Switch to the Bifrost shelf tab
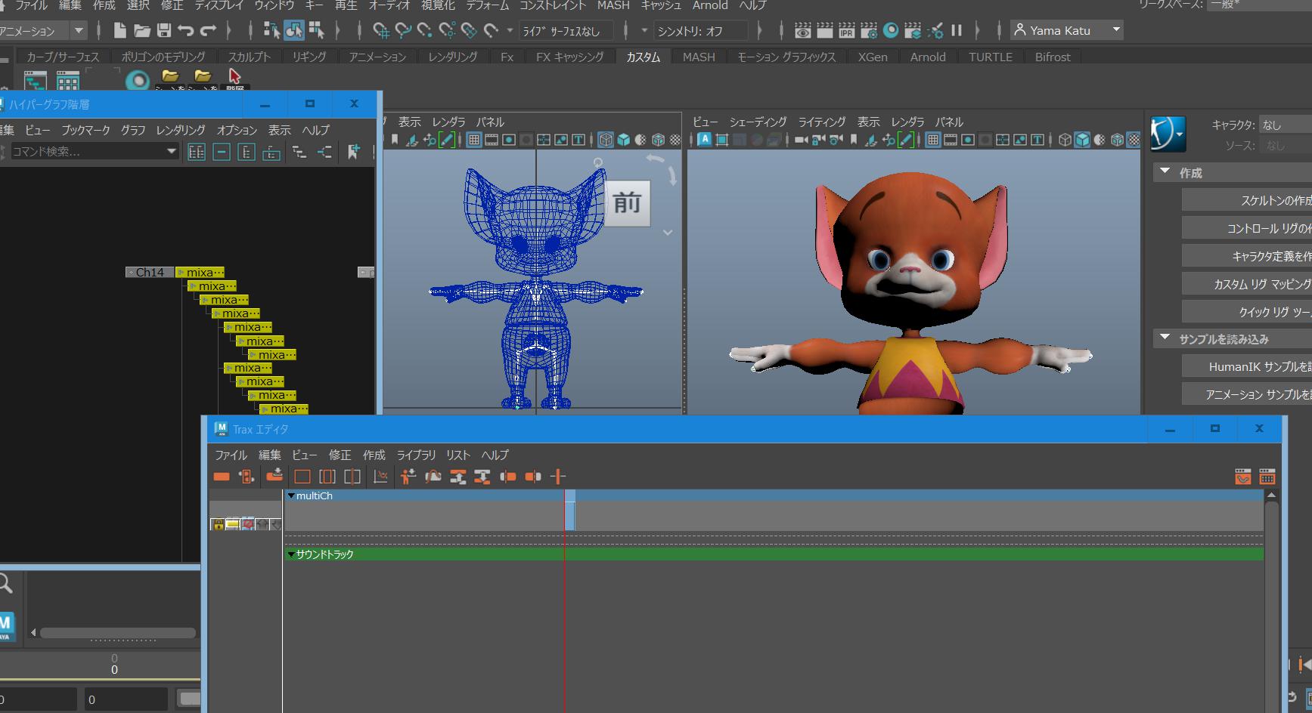The width and height of the screenshot is (1312, 713). (x=1053, y=57)
